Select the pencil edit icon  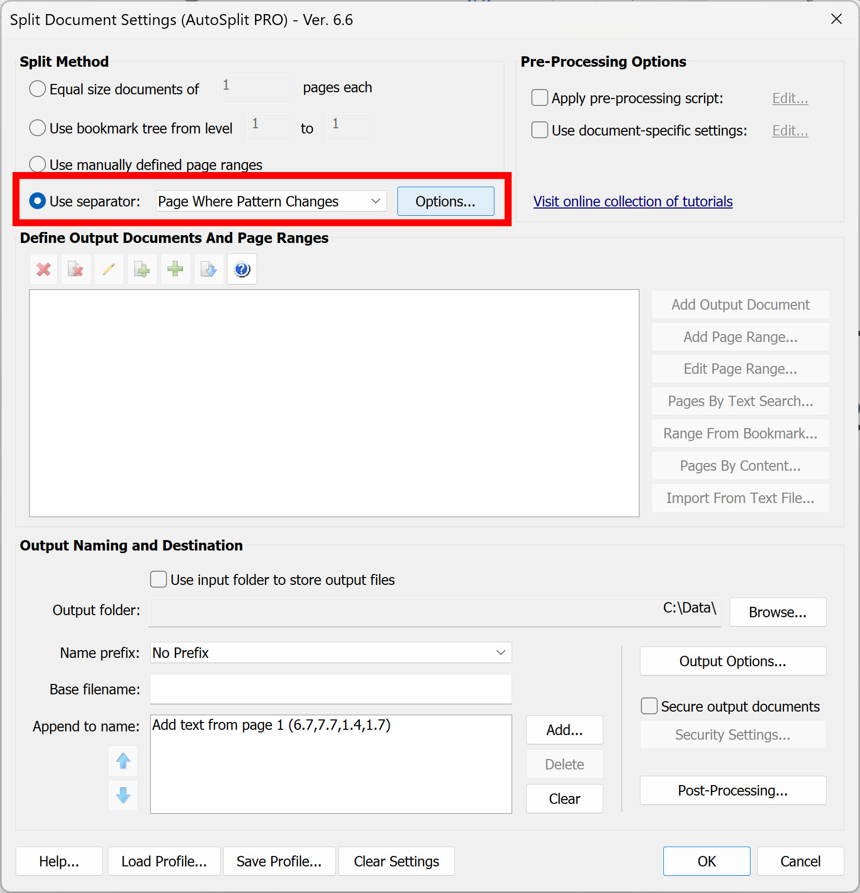click(x=109, y=269)
